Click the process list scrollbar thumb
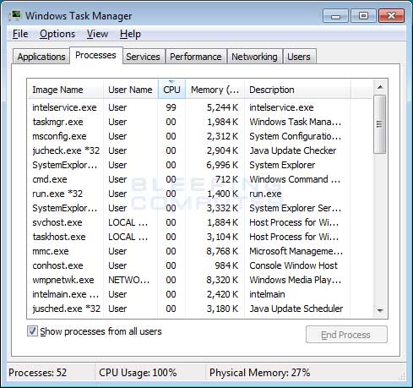The height and width of the screenshot is (388, 413). 380,124
